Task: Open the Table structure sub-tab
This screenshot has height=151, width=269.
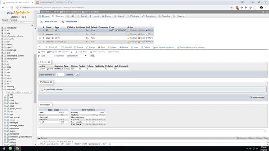Action: 49,21
